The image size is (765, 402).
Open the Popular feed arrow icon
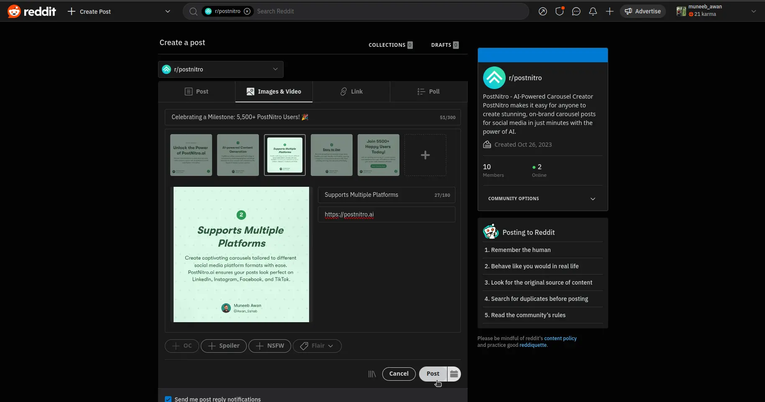(x=542, y=11)
